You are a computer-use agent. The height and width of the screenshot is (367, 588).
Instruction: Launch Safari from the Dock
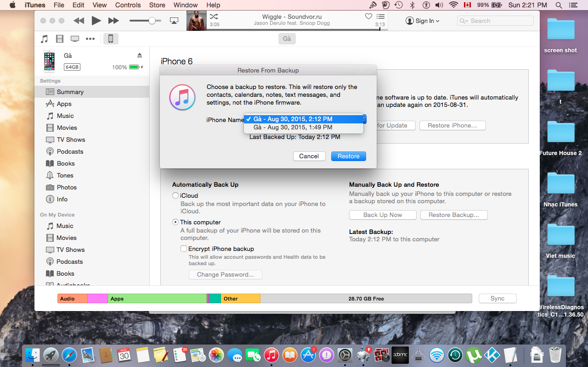pos(69,355)
